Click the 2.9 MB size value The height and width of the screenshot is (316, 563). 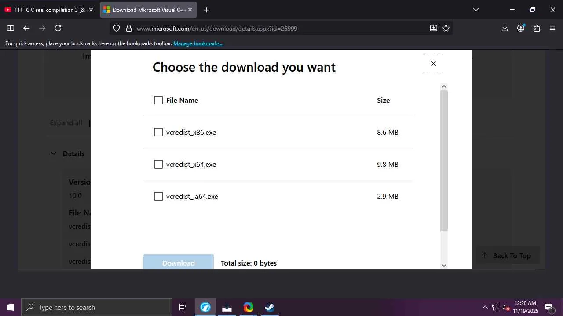pyautogui.click(x=388, y=196)
